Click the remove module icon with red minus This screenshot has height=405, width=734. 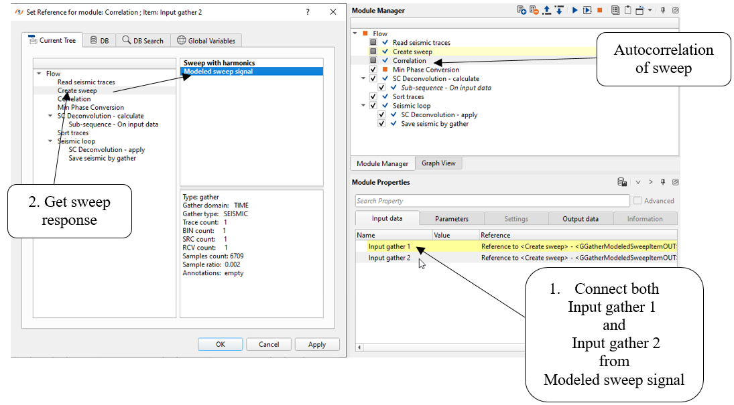pos(534,10)
